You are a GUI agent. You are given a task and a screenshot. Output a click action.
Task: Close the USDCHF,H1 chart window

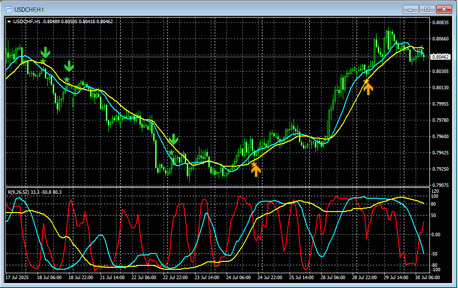coord(443,9)
